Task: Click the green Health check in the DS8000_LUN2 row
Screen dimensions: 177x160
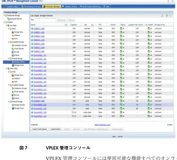Action: tap(149, 36)
